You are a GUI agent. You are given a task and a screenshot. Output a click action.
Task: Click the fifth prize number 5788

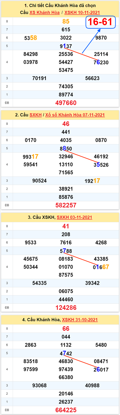click(66, 251)
